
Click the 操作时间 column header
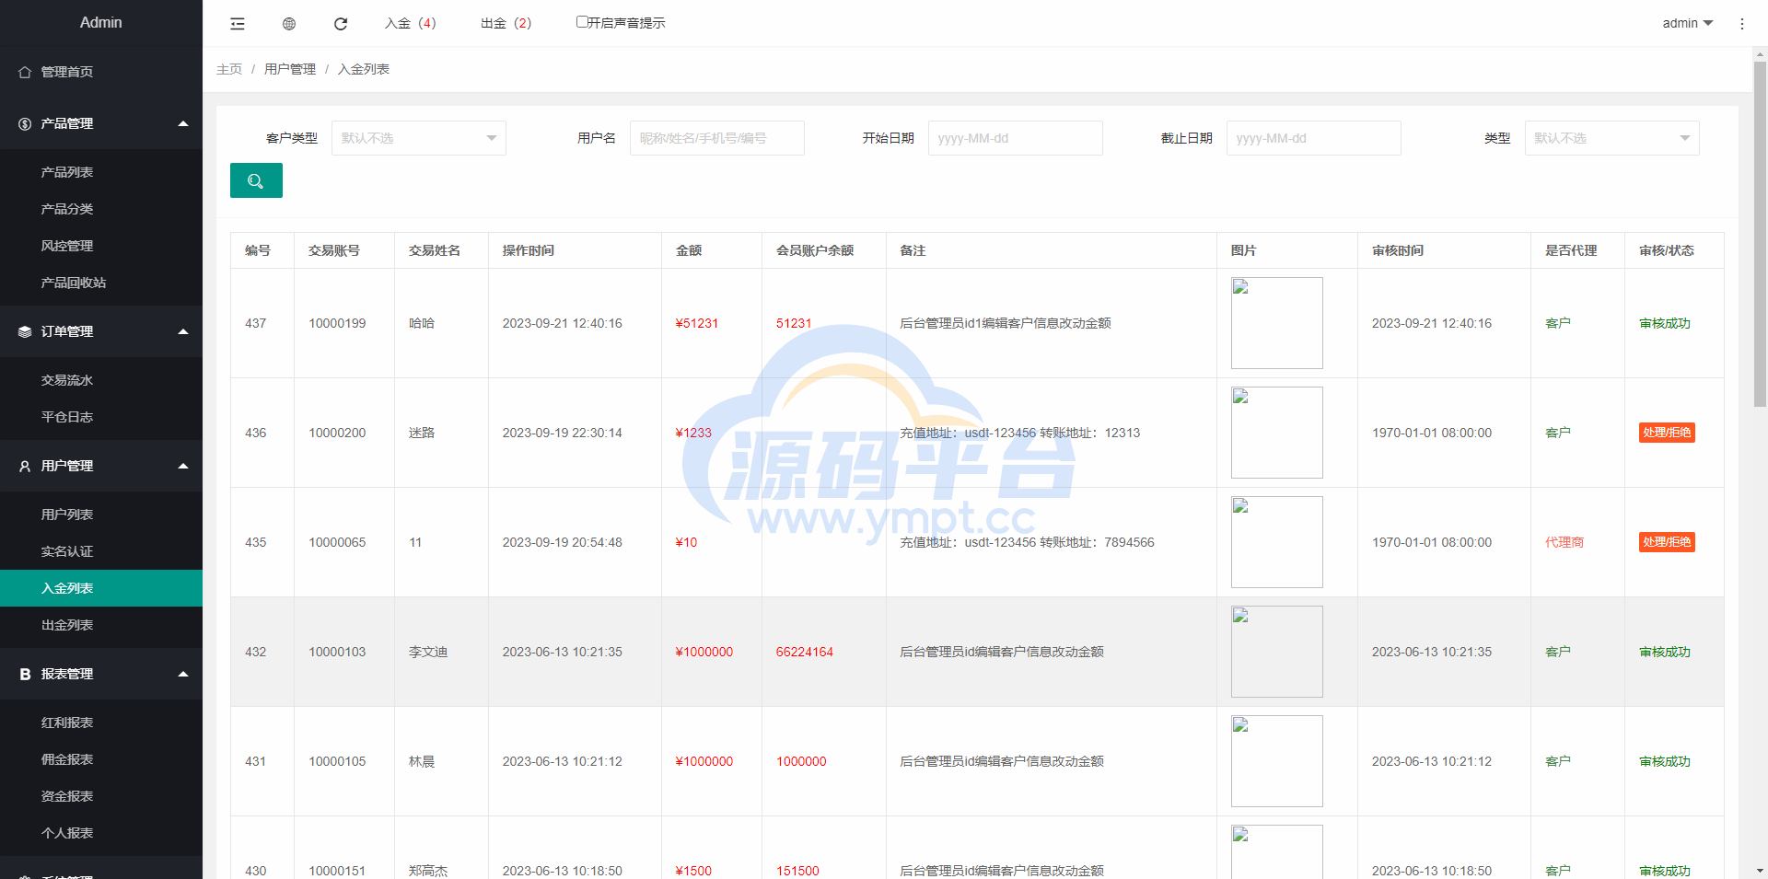coord(529,250)
